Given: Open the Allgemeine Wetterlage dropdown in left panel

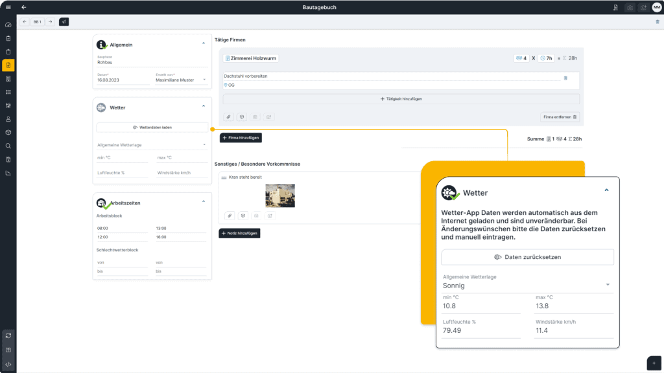Looking at the screenshot, I should point(152,144).
